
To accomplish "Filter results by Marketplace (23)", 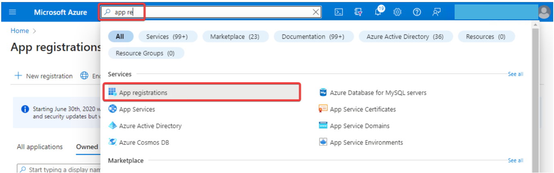I will point(235,37).
